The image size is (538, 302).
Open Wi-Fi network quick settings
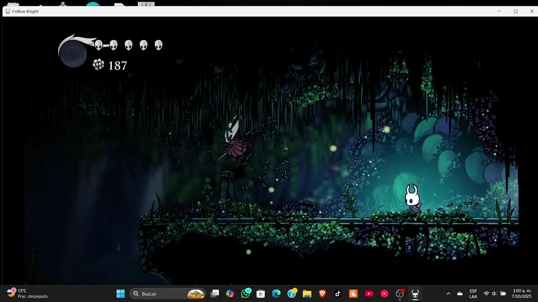(x=486, y=294)
